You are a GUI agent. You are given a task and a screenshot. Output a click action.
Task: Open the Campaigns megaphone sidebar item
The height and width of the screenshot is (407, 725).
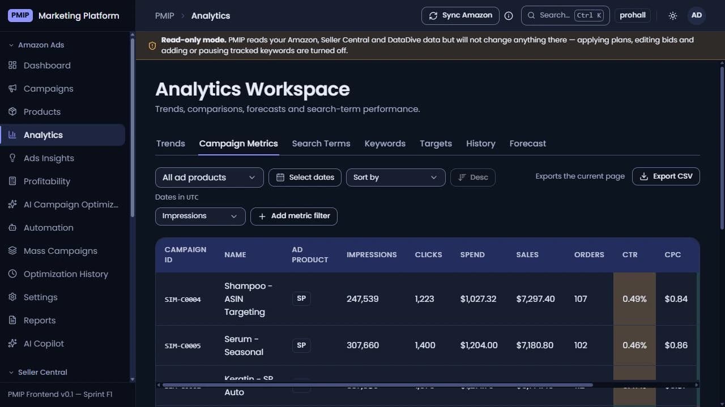pyautogui.click(x=62, y=89)
